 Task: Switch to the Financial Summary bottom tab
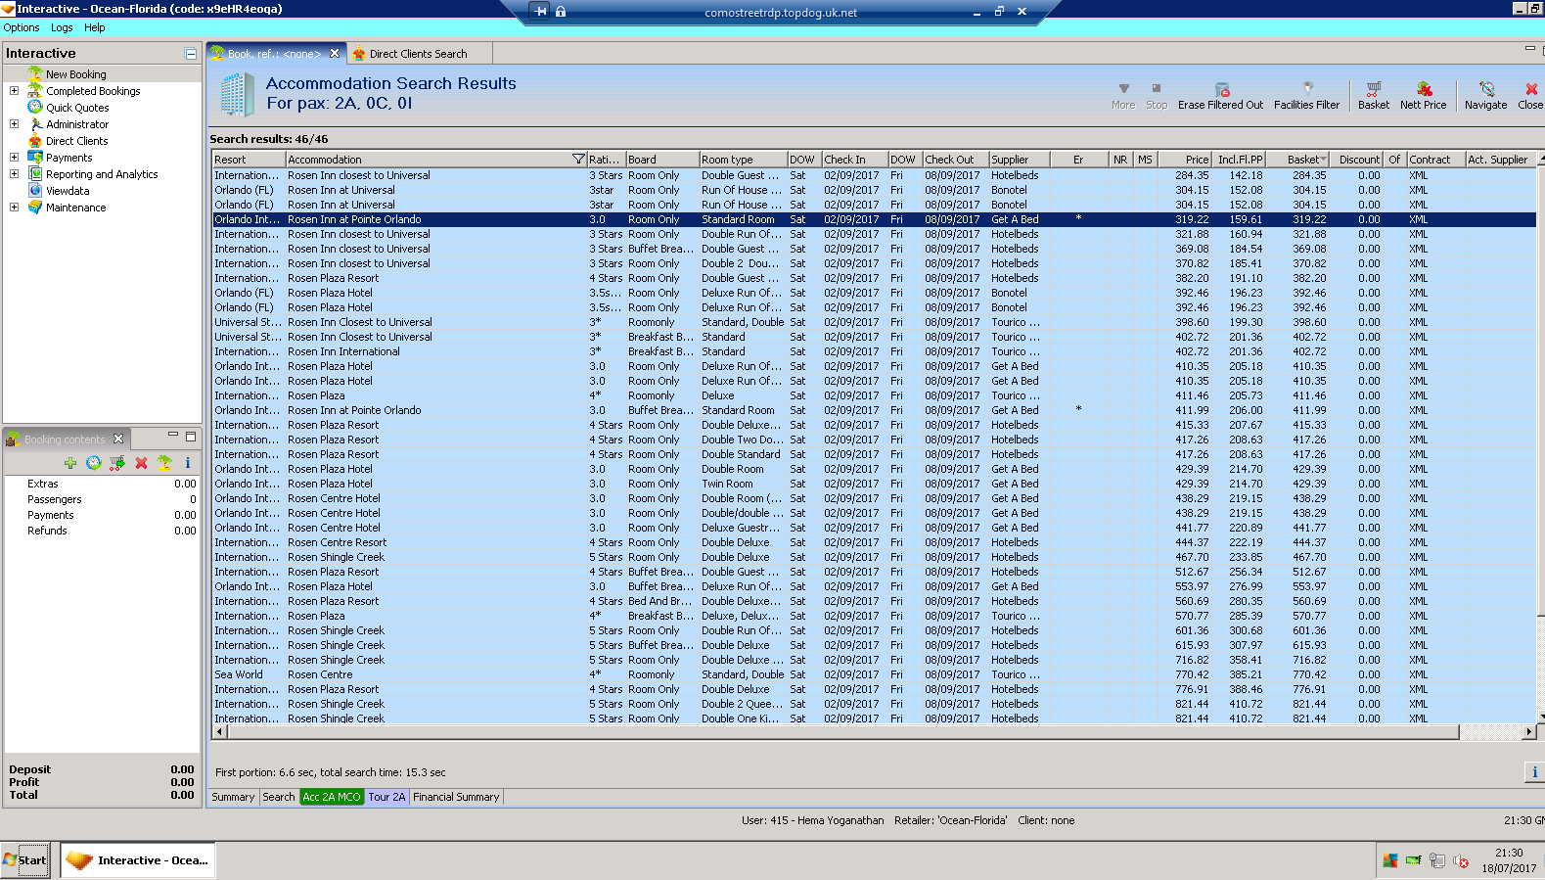pos(456,797)
